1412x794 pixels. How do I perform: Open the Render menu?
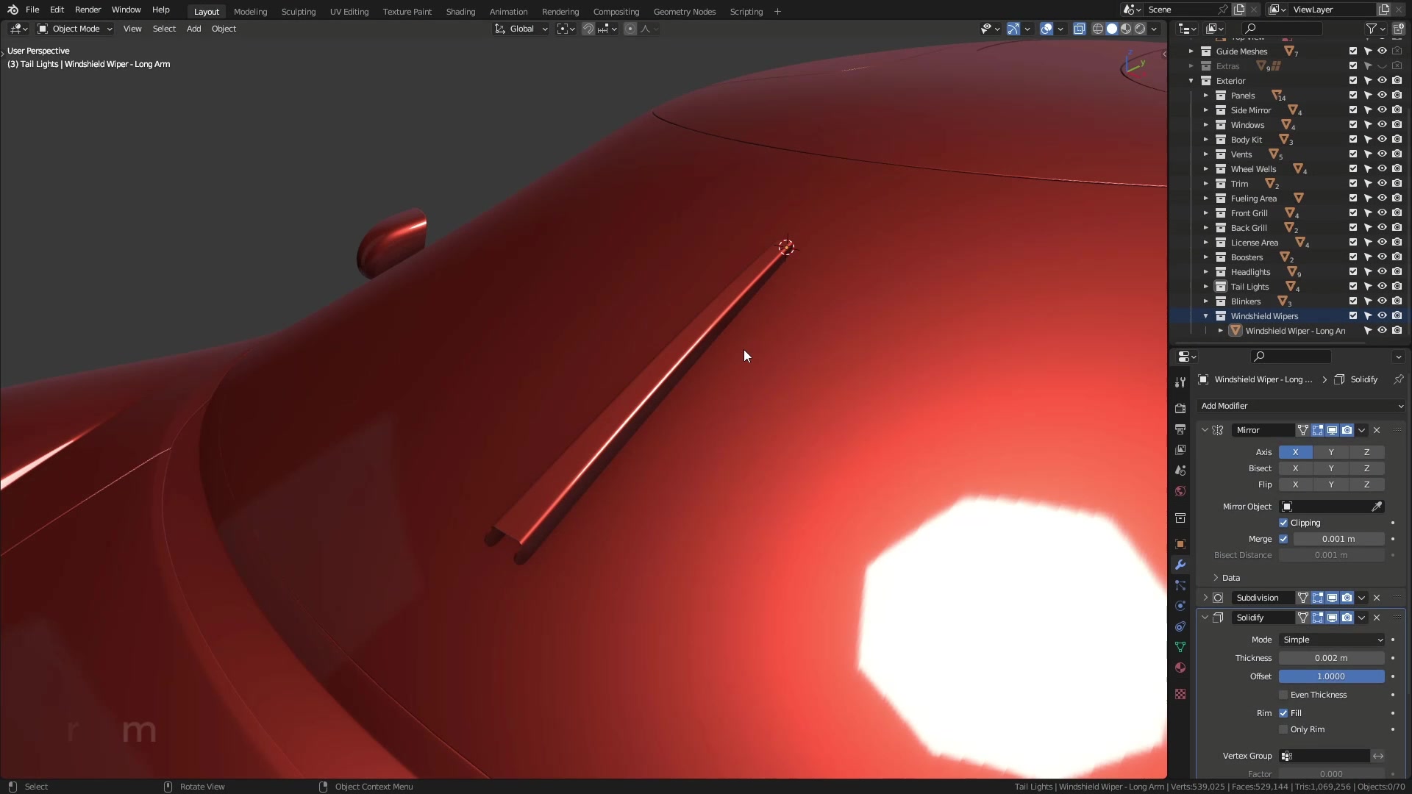88,10
